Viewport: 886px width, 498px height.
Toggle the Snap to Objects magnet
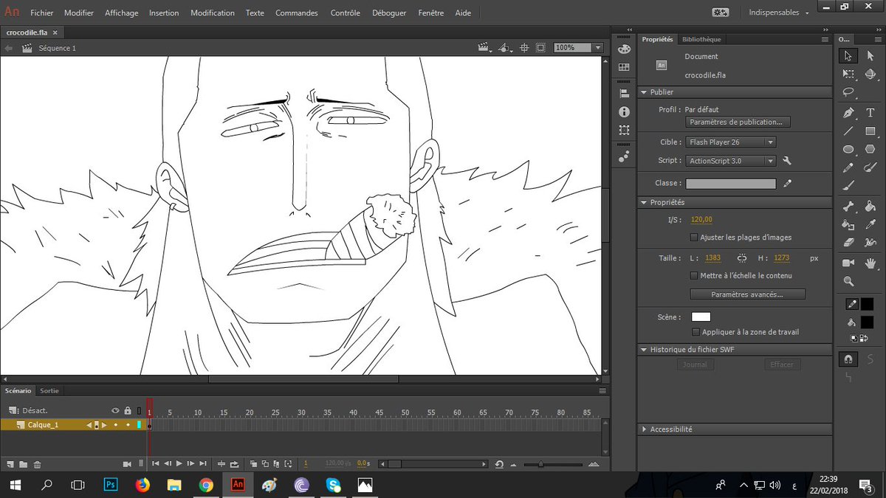click(848, 359)
